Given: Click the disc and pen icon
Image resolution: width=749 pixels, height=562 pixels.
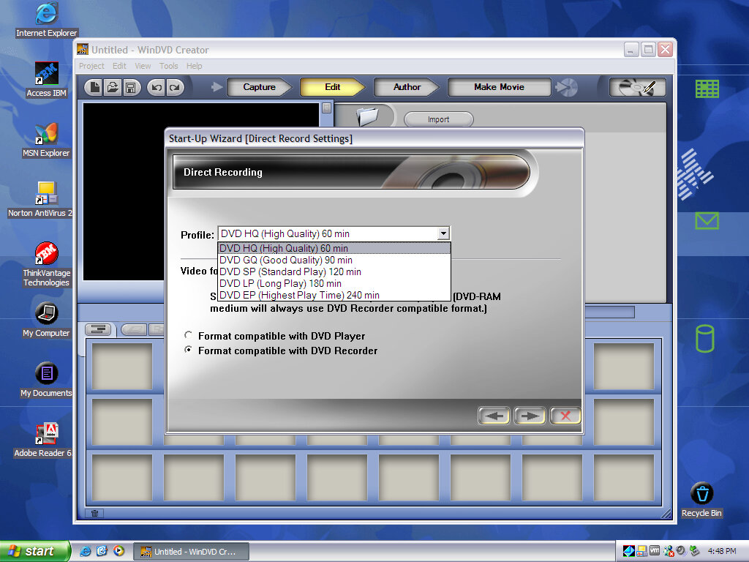Looking at the screenshot, I should click(x=637, y=88).
